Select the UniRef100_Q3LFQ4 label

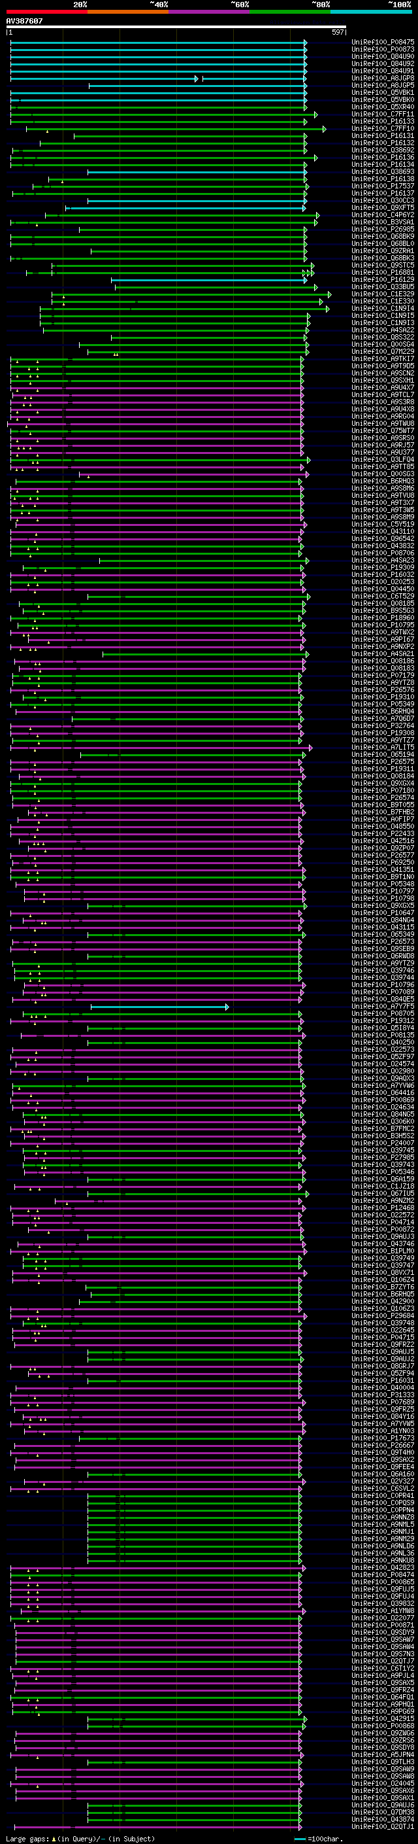pos(383,460)
